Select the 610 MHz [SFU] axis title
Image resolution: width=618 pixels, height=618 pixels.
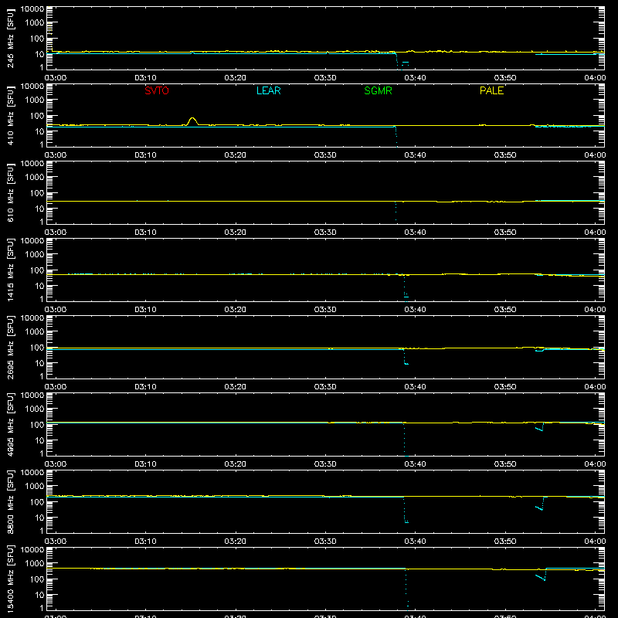point(10,192)
